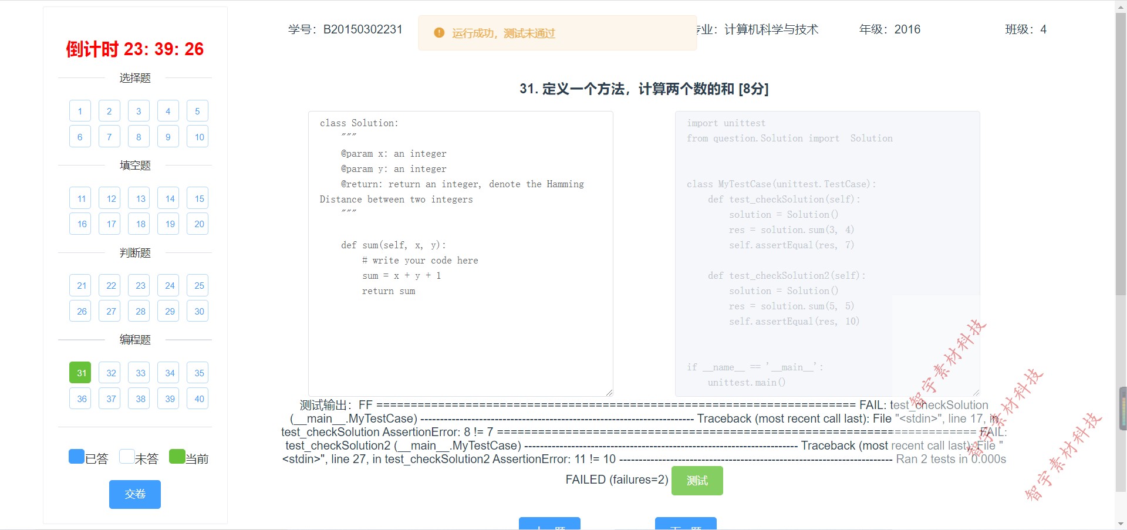
Task: Click the countdown timer text
Action: tap(135, 49)
